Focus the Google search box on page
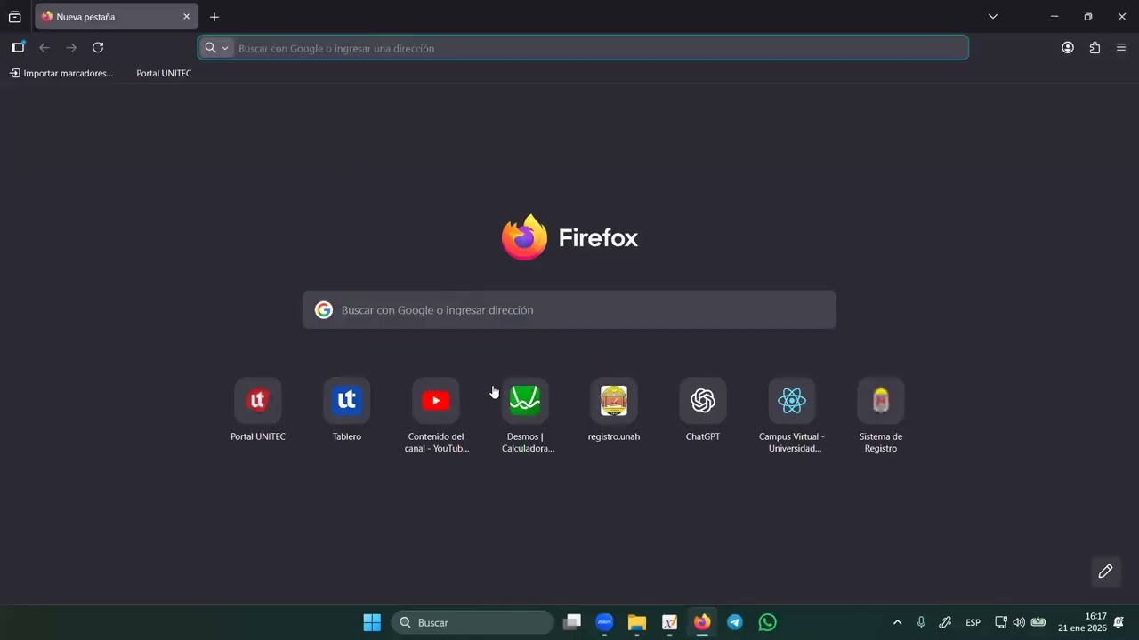1139x640 pixels. 569,310
